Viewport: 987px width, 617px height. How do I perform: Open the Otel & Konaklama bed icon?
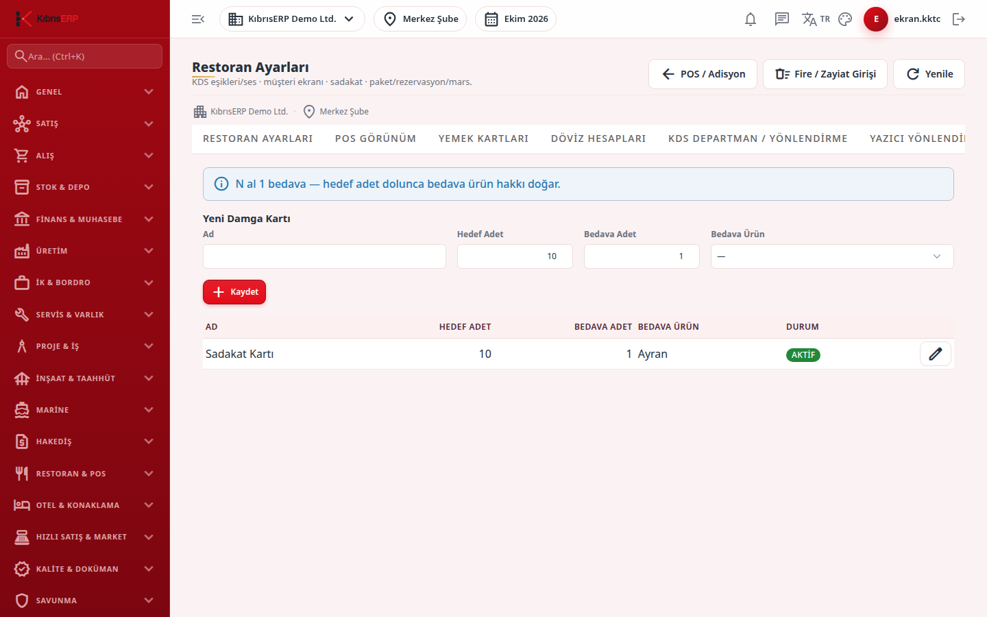point(22,505)
